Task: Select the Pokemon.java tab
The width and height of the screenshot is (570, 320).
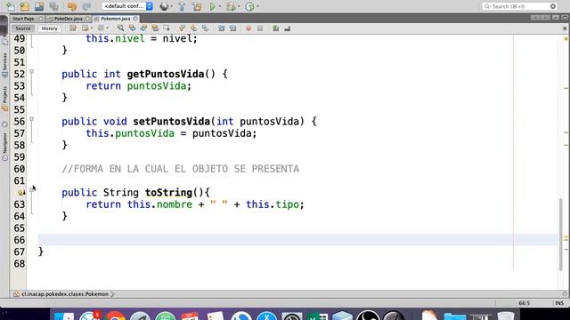Action: [x=115, y=19]
